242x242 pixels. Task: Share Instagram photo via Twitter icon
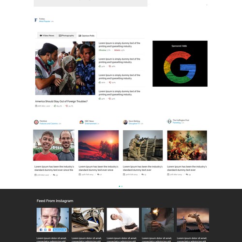click(45, 230)
